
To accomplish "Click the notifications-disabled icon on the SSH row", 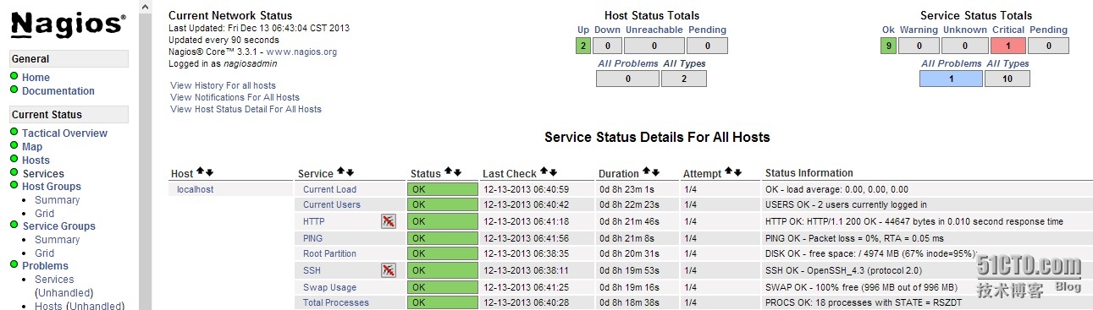I will click(389, 270).
